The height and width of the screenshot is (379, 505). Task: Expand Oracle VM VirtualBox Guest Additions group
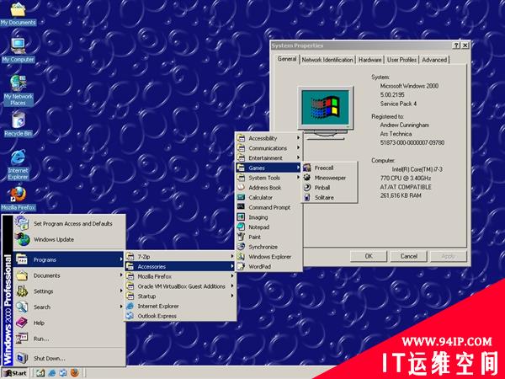pos(180,286)
